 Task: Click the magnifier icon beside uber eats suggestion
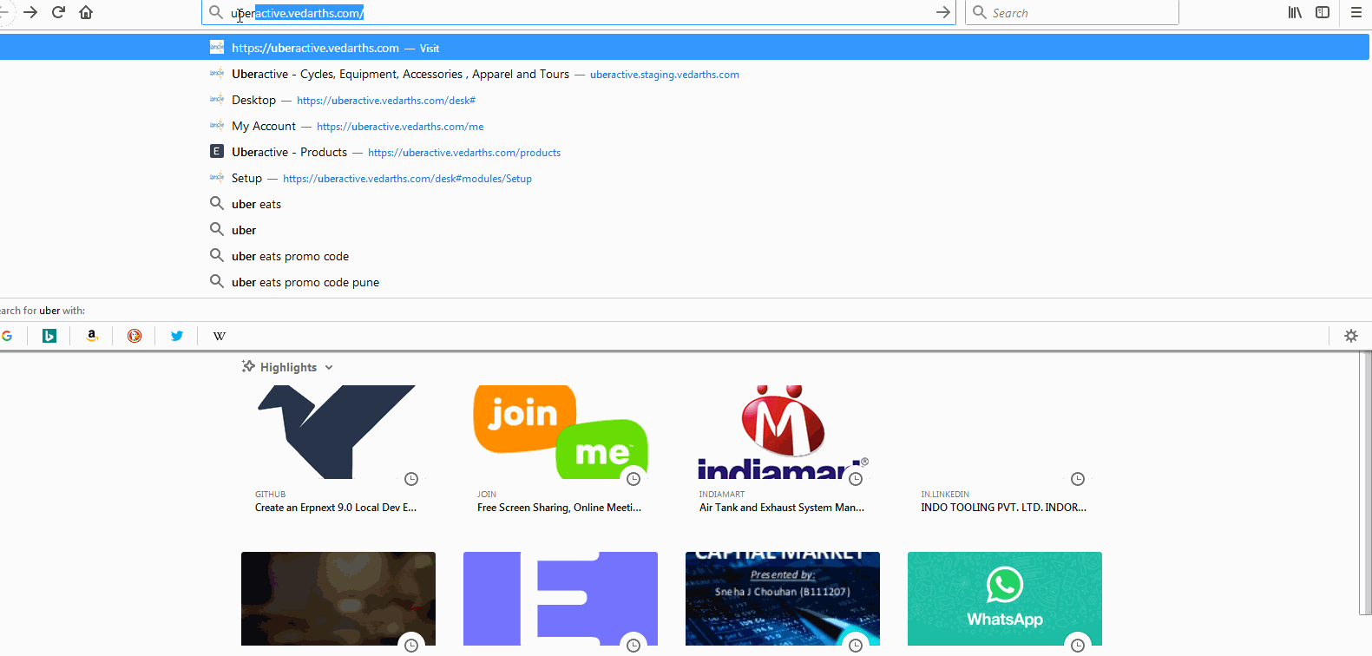pyautogui.click(x=217, y=203)
